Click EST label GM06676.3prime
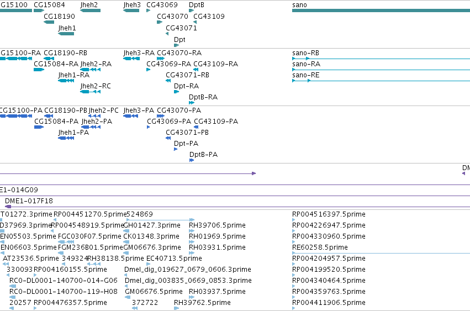 [x=152, y=247]
